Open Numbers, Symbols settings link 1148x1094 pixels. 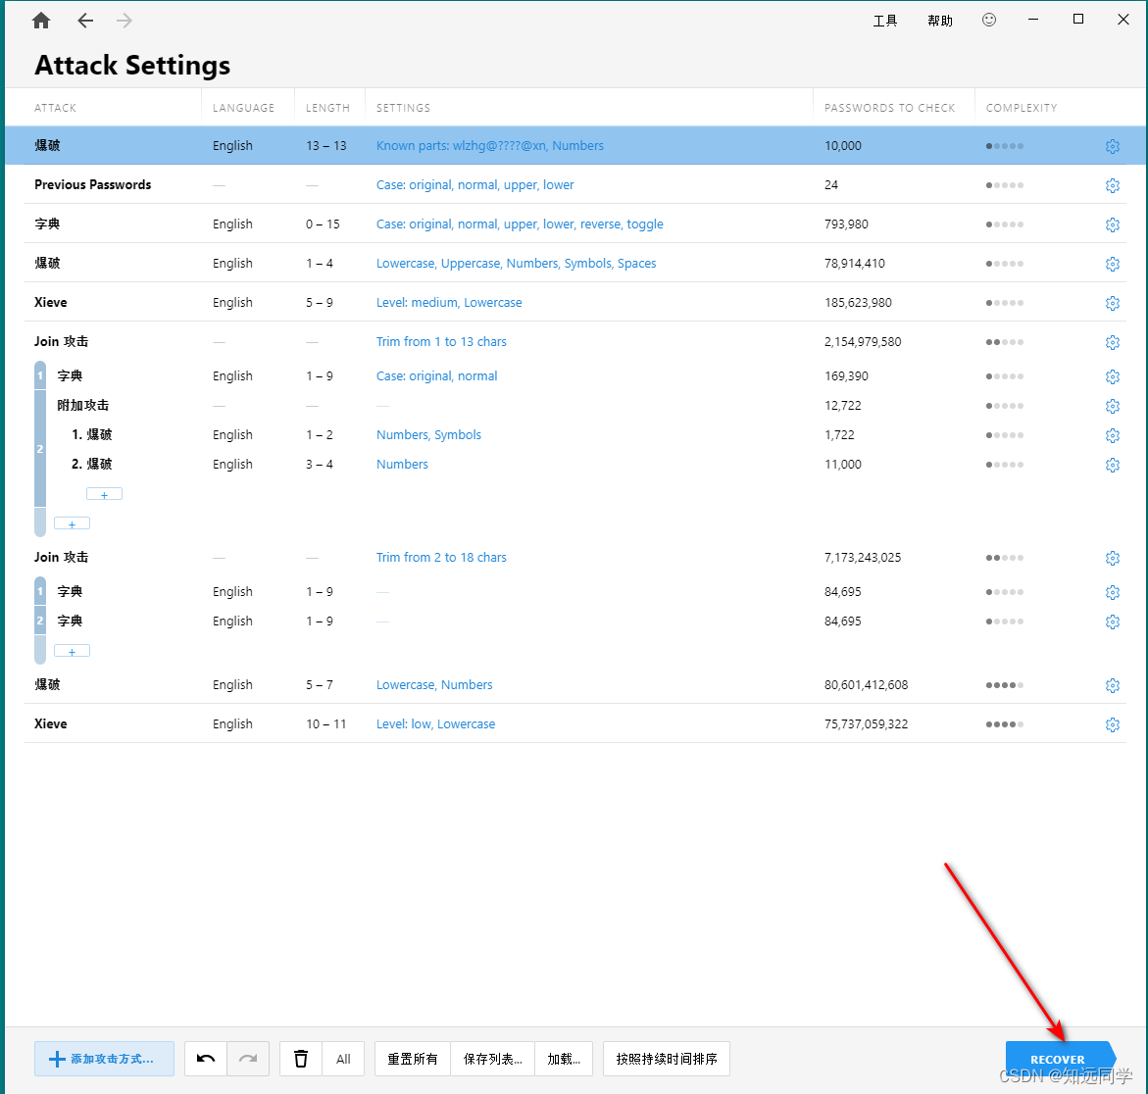click(429, 435)
